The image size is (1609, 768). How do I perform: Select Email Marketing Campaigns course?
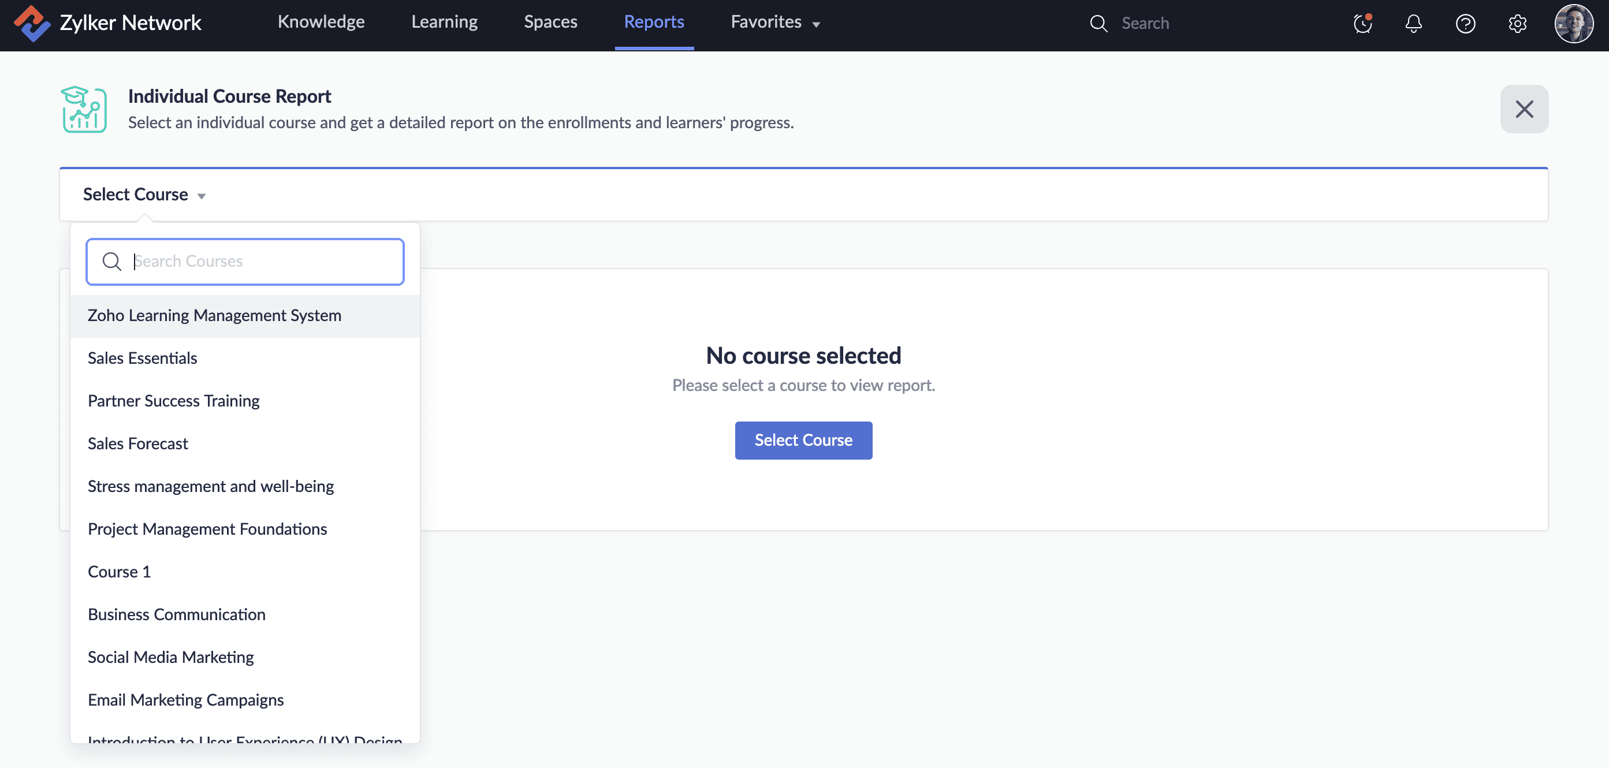coord(185,700)
